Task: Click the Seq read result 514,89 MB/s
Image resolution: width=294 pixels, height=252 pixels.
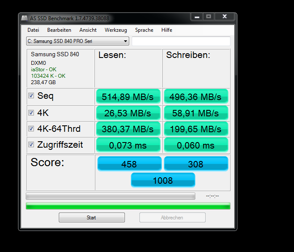Action: click(128, 97)
